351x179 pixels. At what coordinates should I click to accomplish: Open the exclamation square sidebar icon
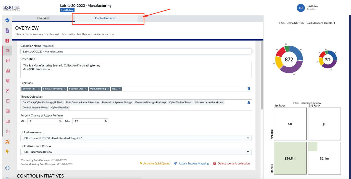click(7, 101)
